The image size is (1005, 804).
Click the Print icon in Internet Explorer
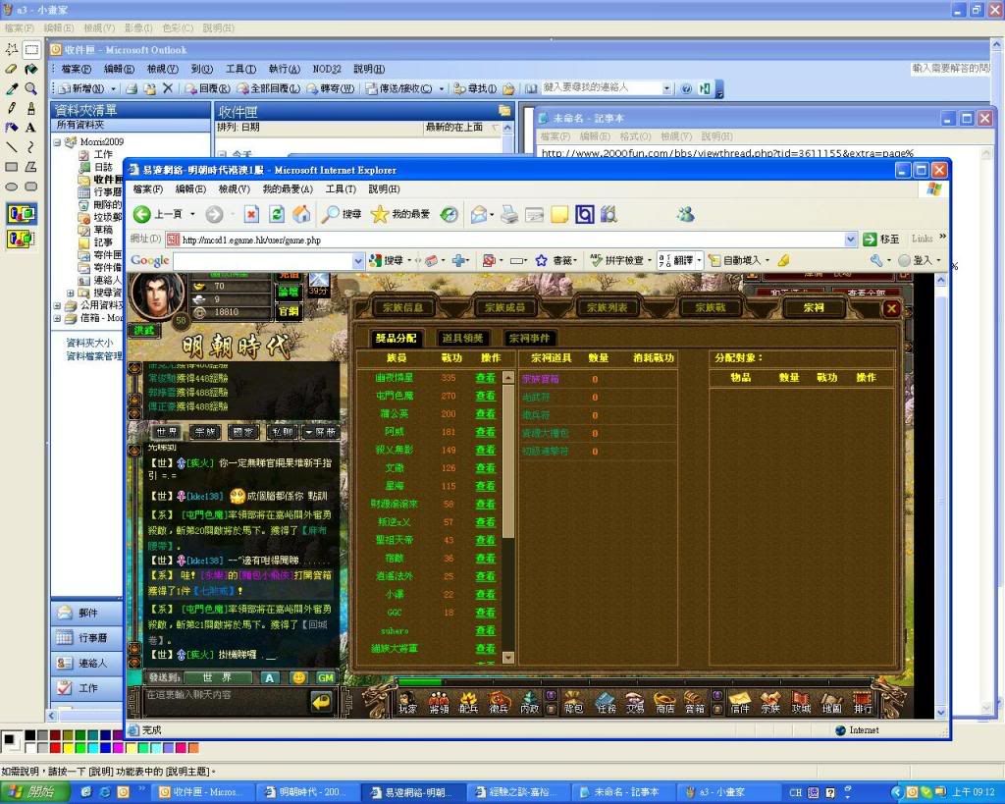(509, 214)
